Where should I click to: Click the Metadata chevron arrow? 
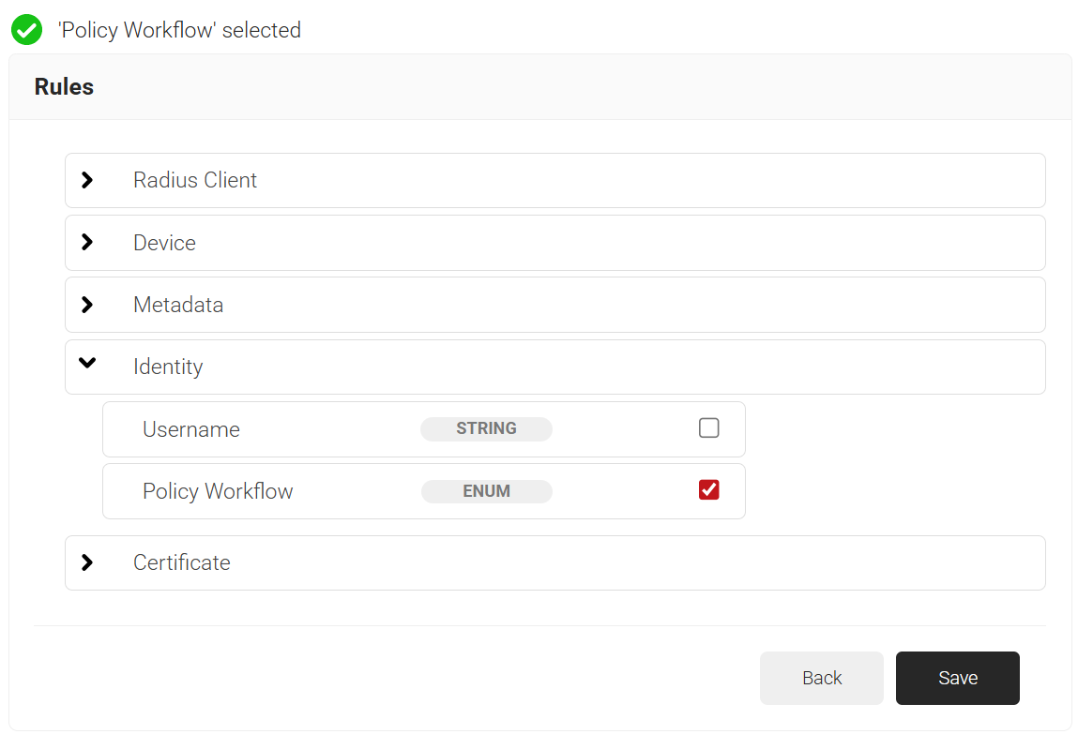coord(87,305)
